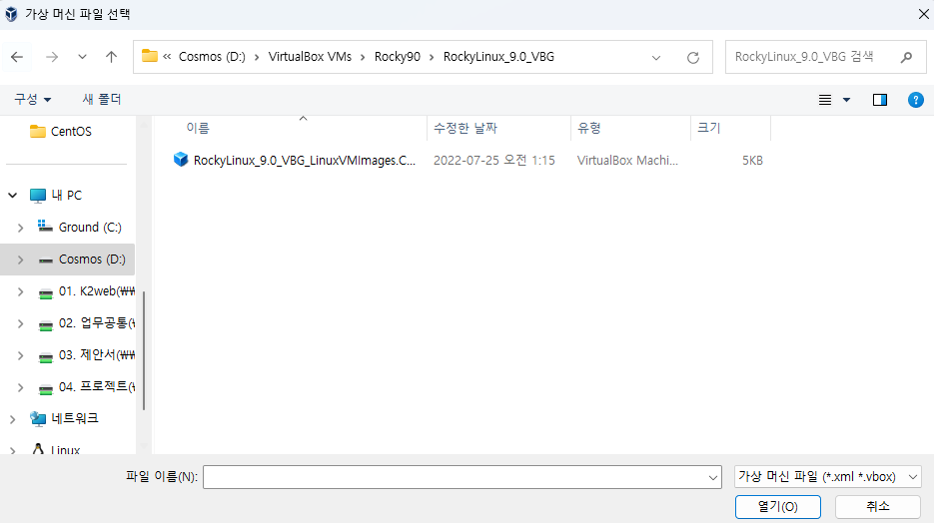Go forward with the right arrow
The width and height of the screenshot is (934, 523).
click(52, 57)
